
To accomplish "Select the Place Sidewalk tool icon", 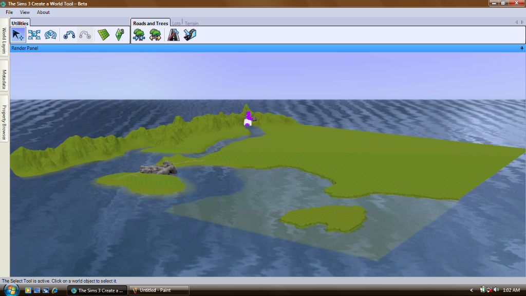I will tap(190, 35).
